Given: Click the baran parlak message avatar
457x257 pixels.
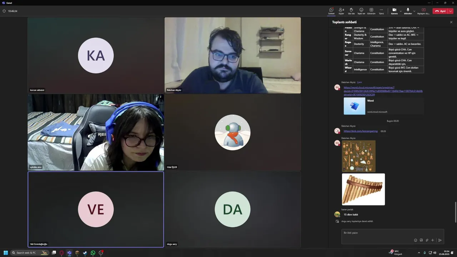Looking at the screenshot, I should (337, 214).
